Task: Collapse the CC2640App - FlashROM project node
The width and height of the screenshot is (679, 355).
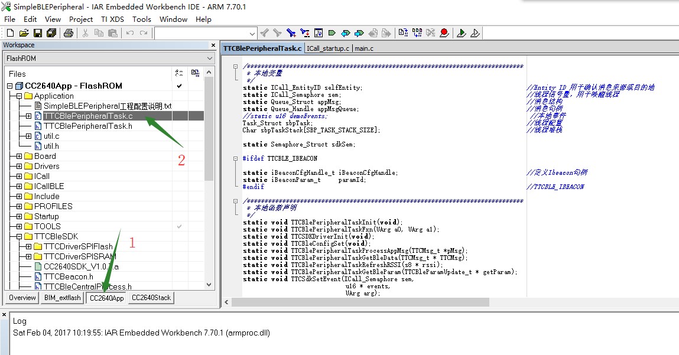Action: 10,86
